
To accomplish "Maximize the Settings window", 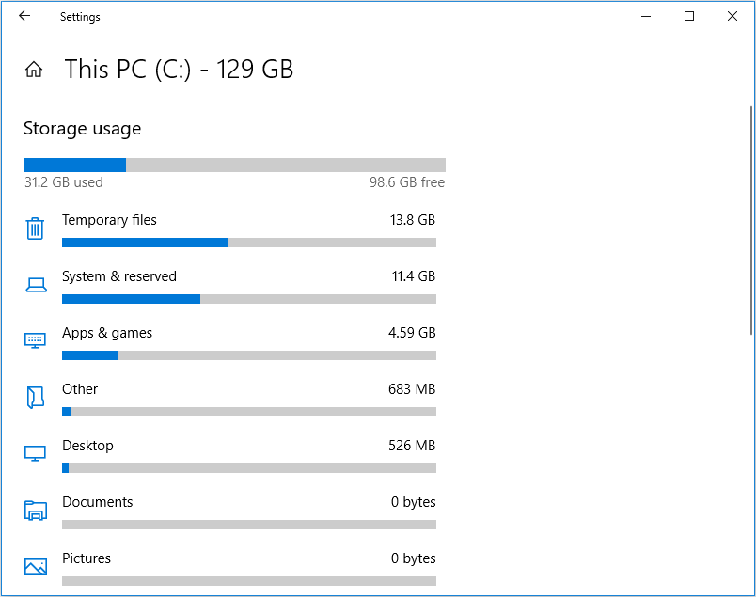I will 689,16.
